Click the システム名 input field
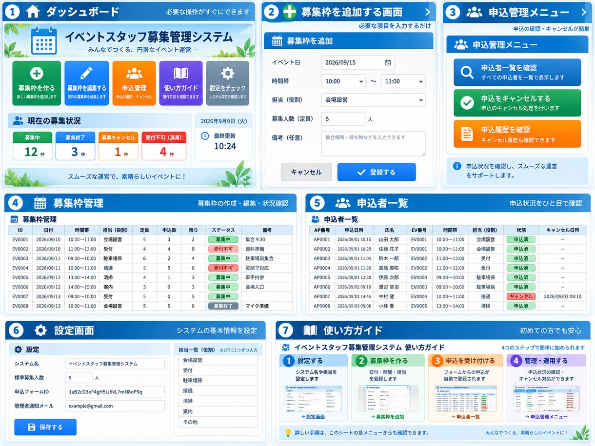Screen dimensions: 595x446 click(x=115, y=364)
